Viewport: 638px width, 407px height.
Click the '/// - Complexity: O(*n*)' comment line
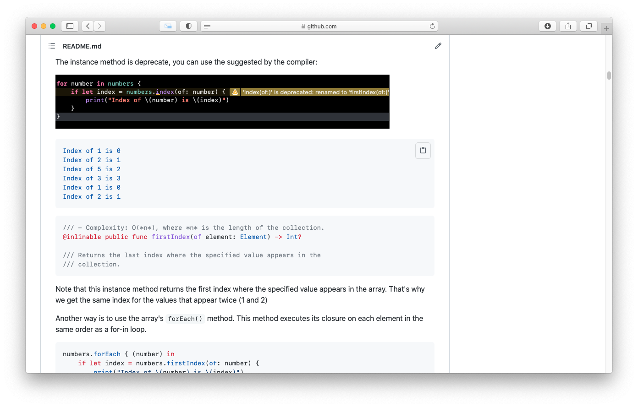click(193, 228)
